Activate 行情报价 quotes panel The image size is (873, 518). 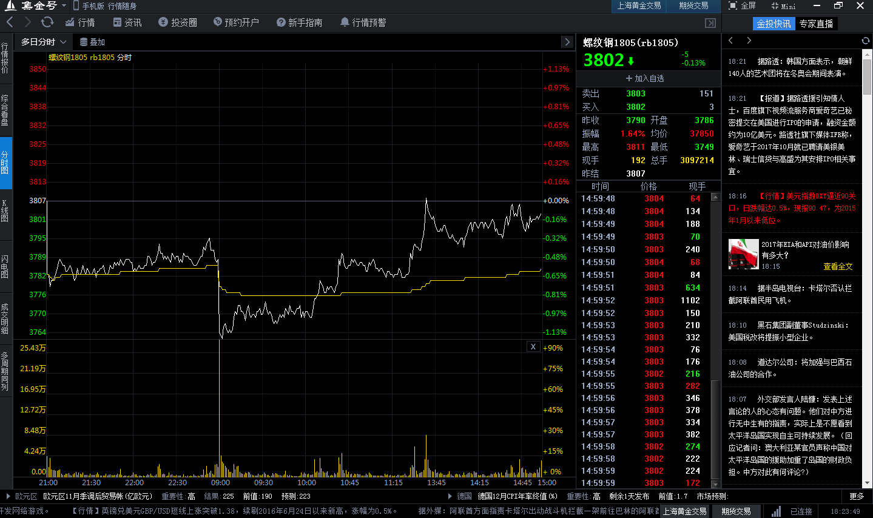click(5, 58)
